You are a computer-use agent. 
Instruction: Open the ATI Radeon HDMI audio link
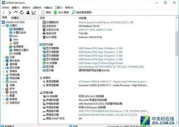coord(113,82)
